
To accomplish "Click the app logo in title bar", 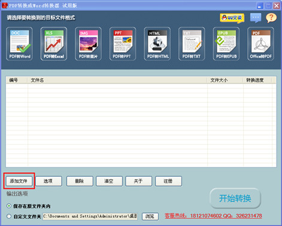I will (4, 5).
